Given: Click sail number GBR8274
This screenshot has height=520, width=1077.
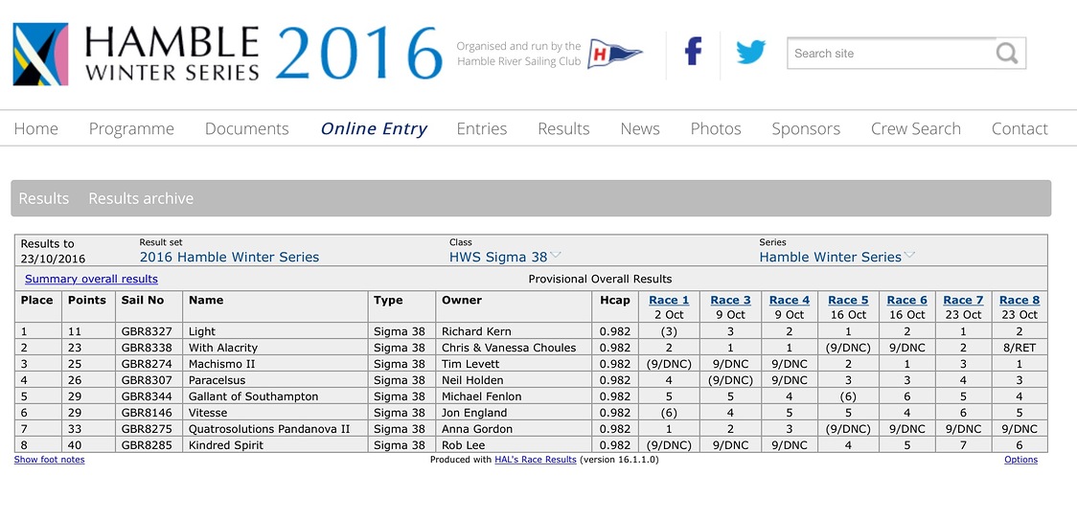Looking at the screenshot, I should (x=147, y=364).
